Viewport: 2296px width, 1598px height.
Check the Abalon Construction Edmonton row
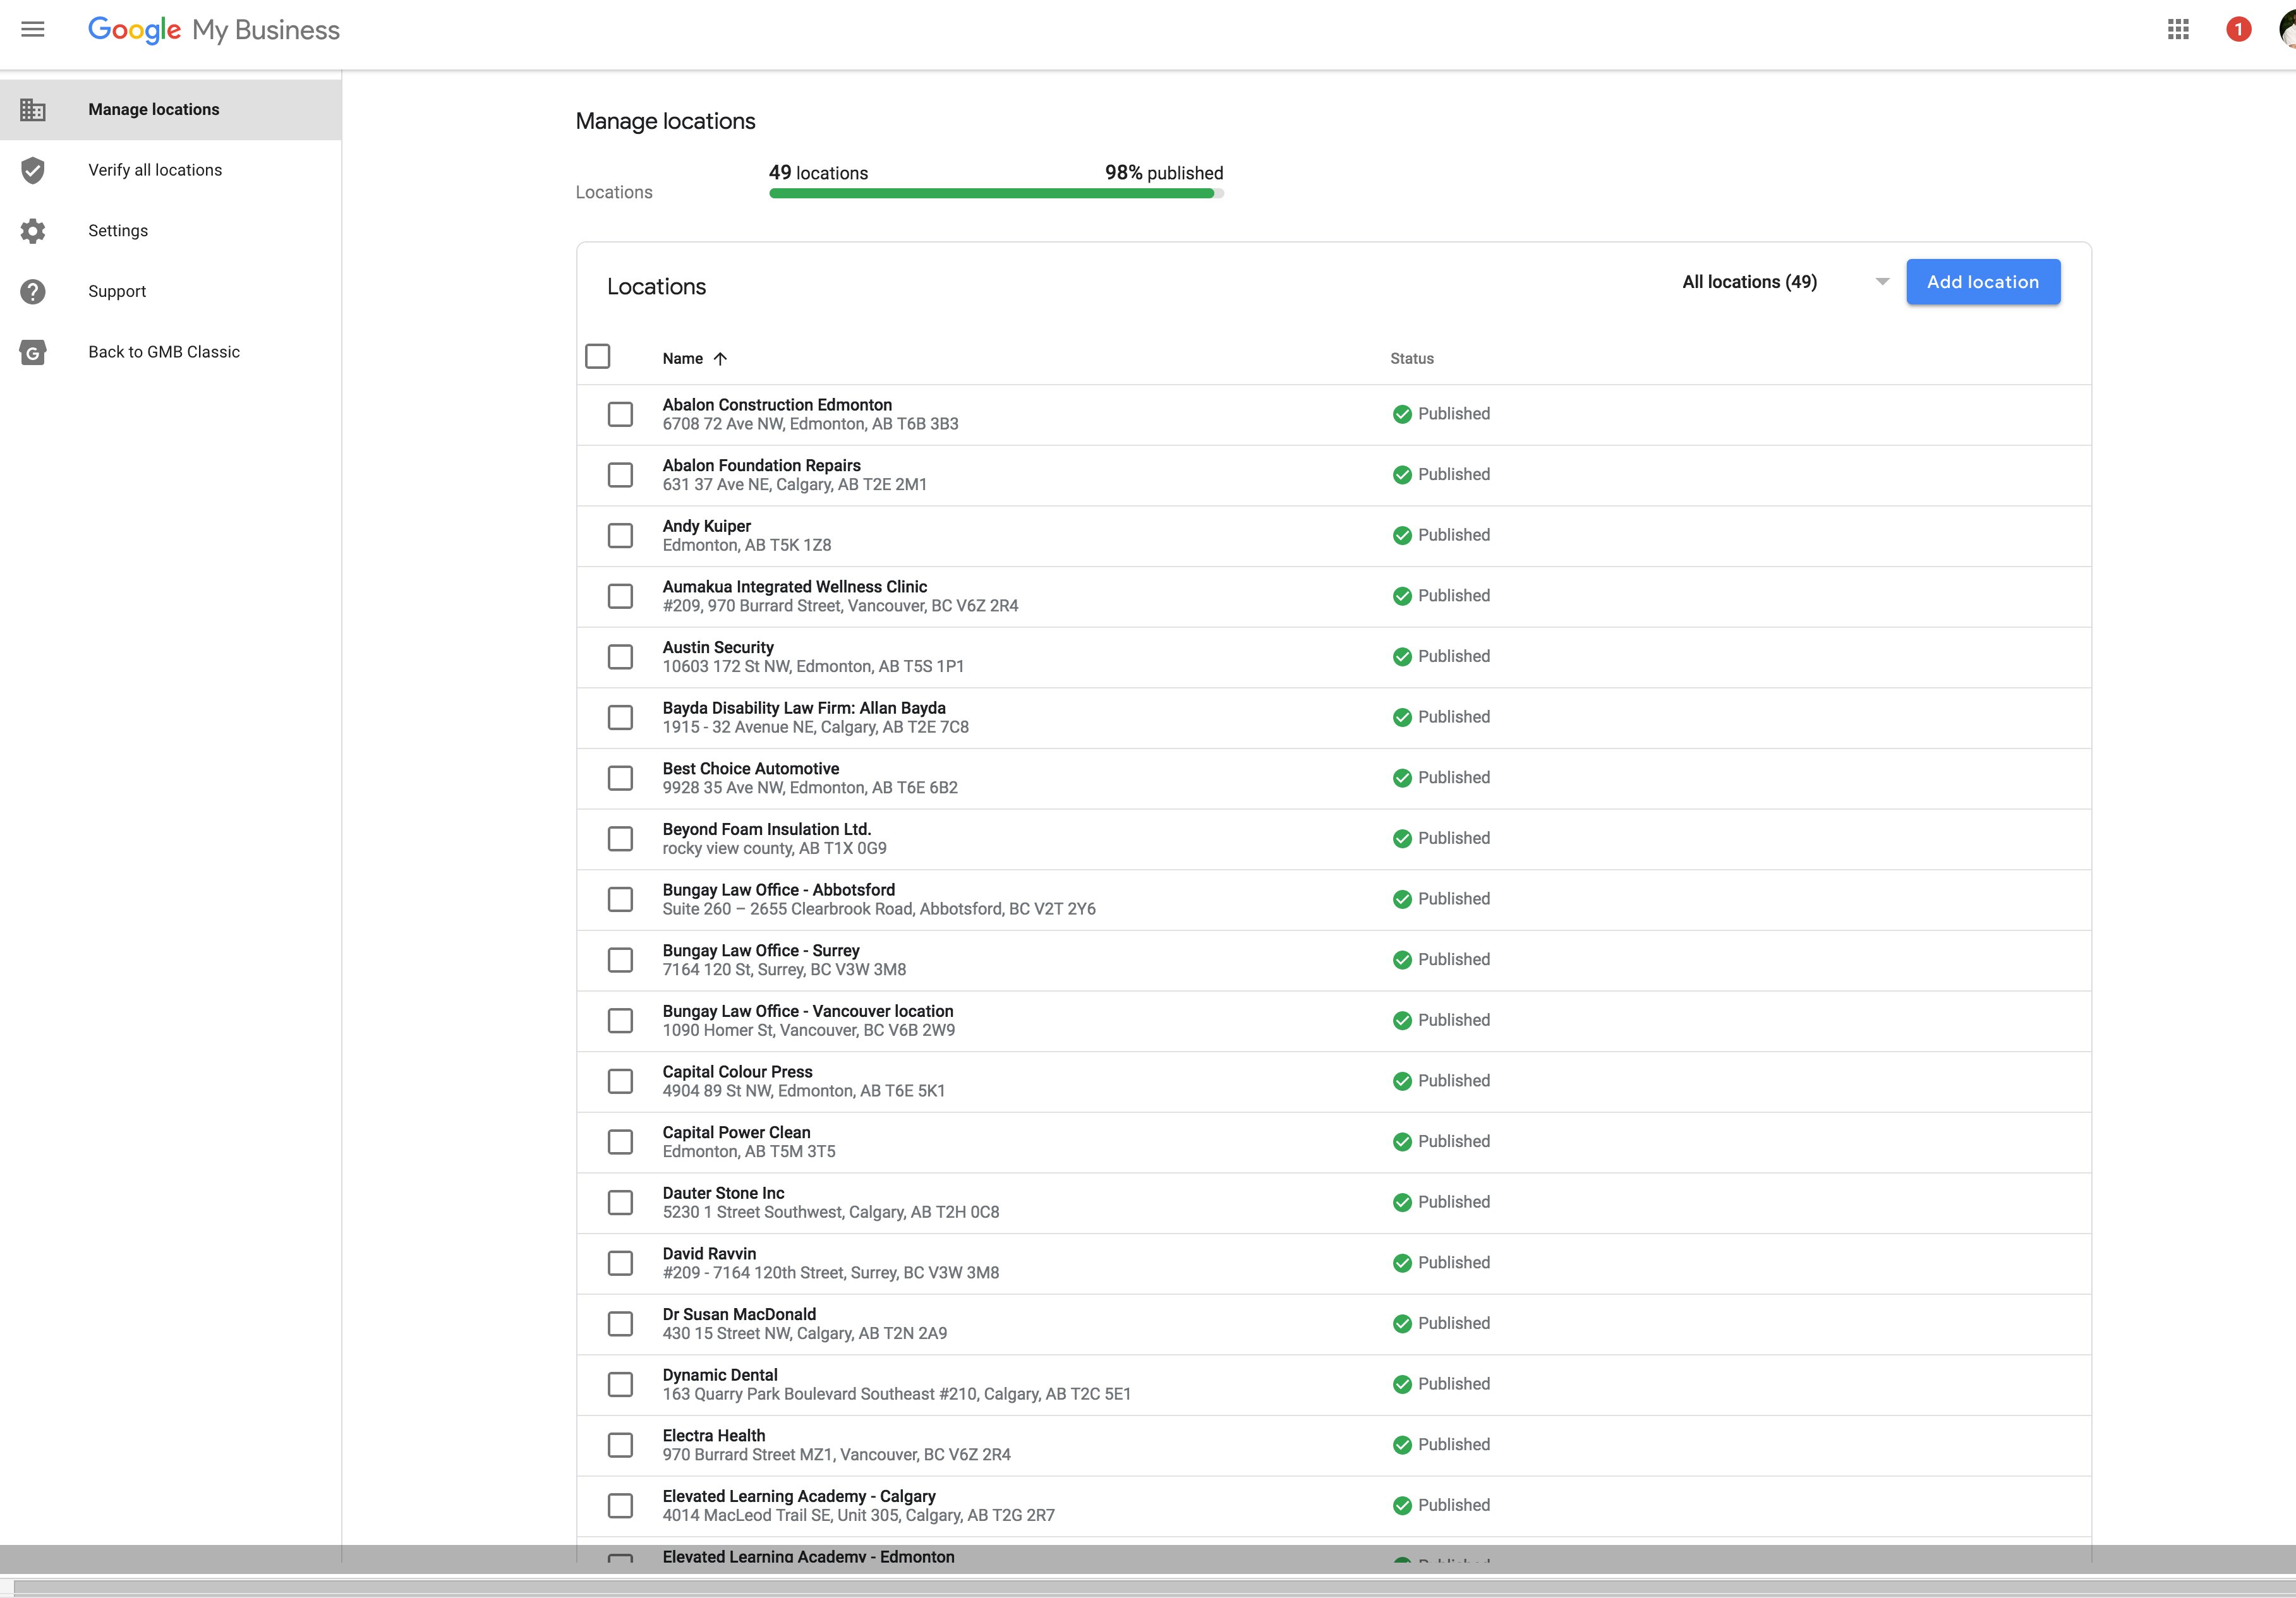[620, 414]
